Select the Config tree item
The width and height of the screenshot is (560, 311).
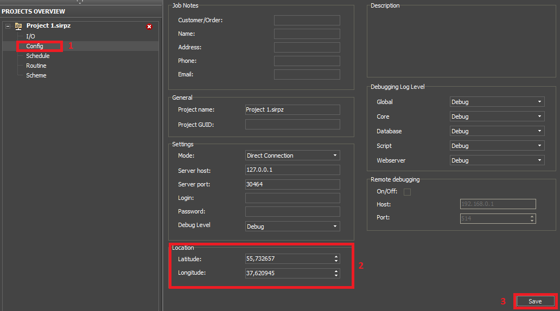(x=35, y=46)
